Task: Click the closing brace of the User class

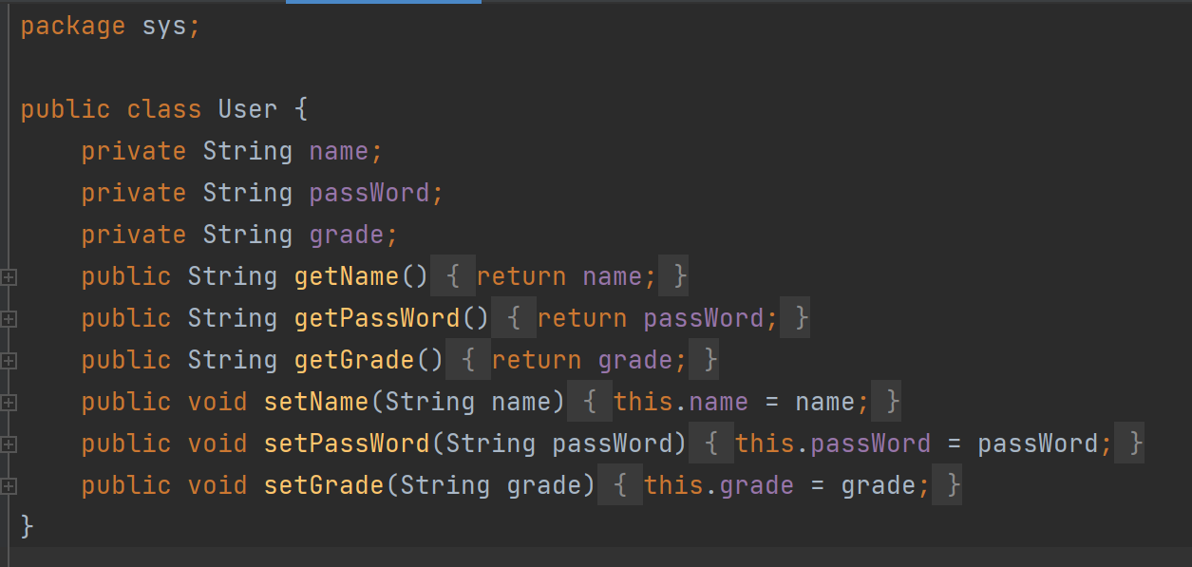Action: [x=27, y=525]
